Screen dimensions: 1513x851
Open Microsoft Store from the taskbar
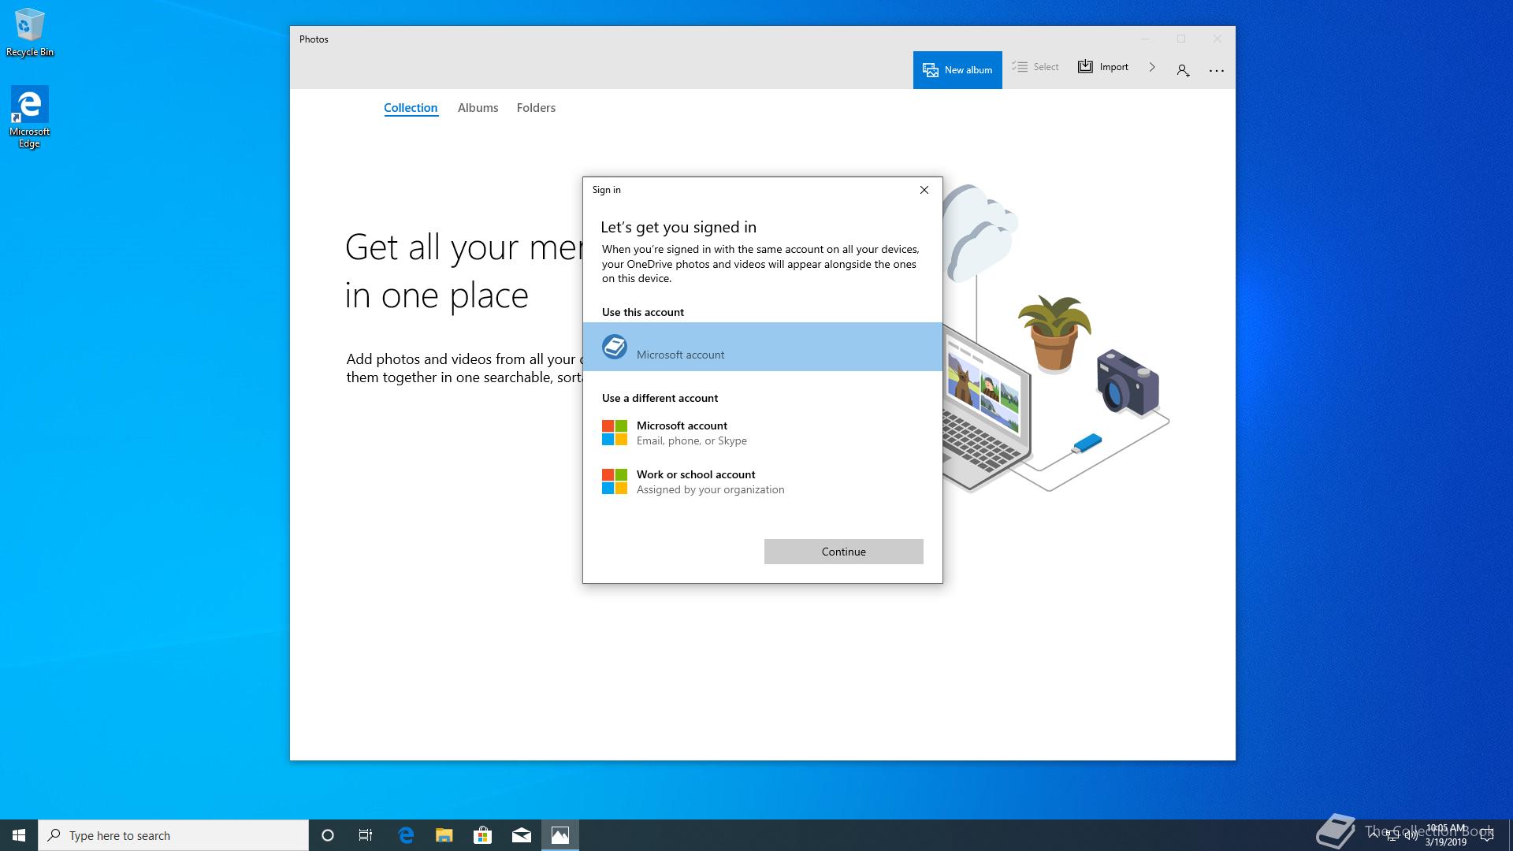point(482,835)
